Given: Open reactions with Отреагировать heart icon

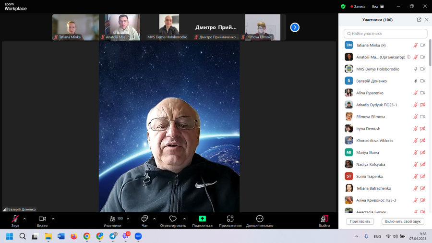Looking at the screenshot, I should 173,221.
